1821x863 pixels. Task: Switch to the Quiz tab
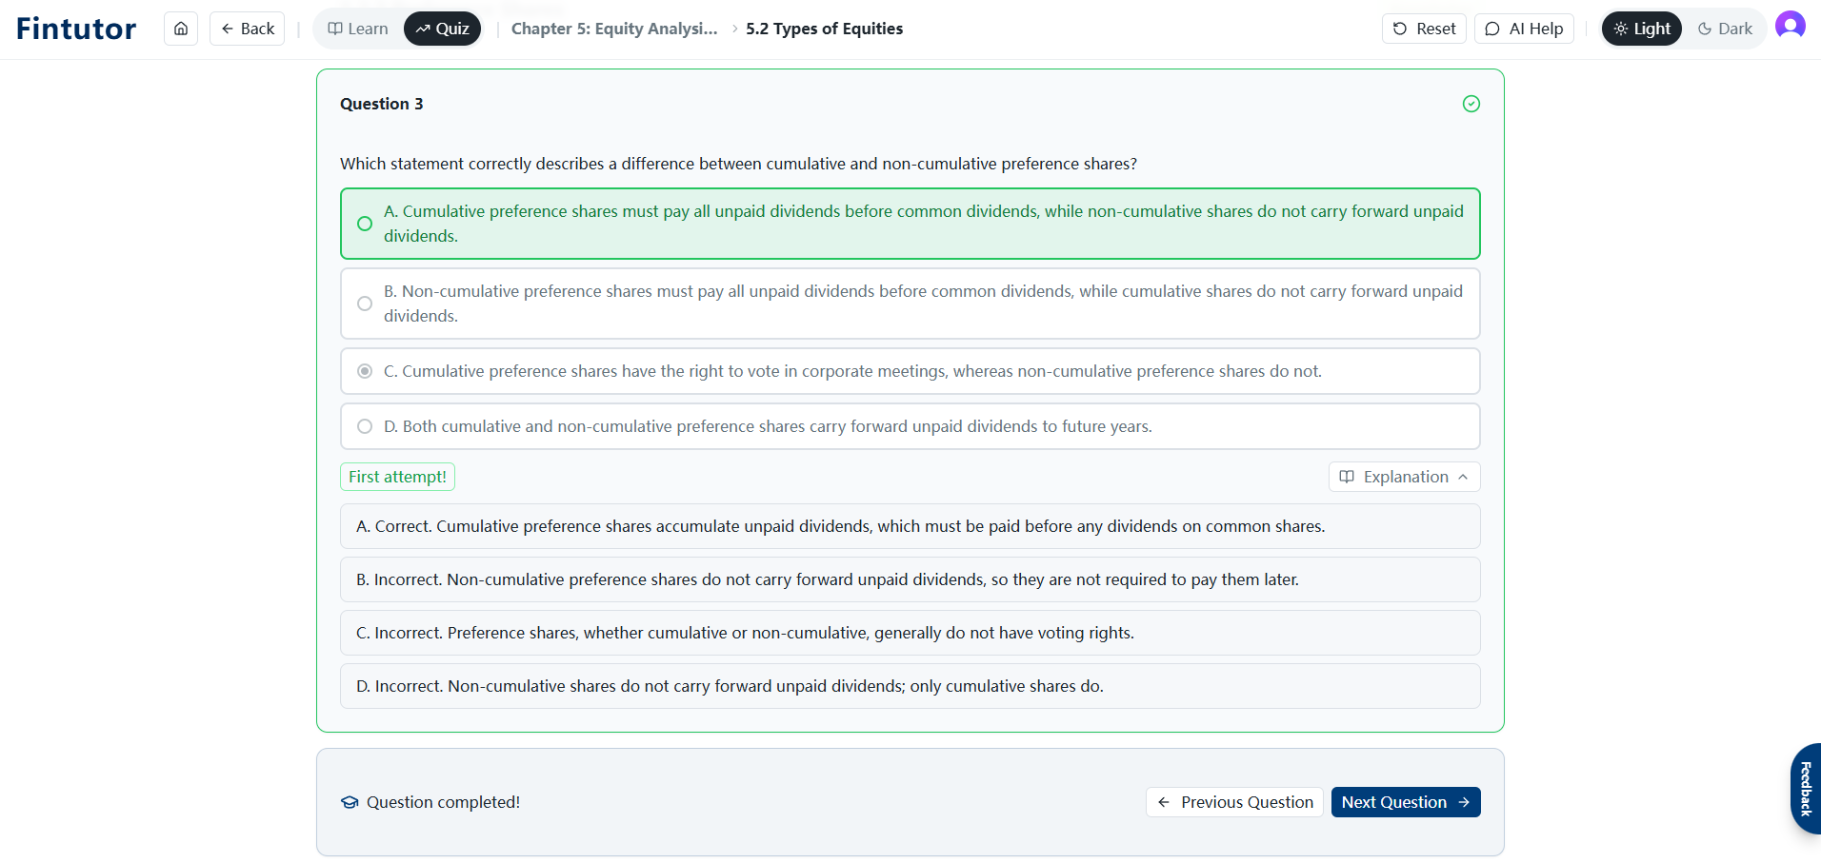click(443, 29)
